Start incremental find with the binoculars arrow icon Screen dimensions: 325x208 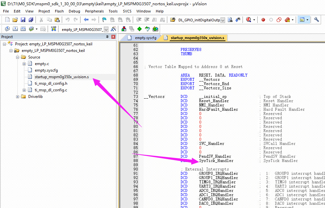tap(238, 20)
